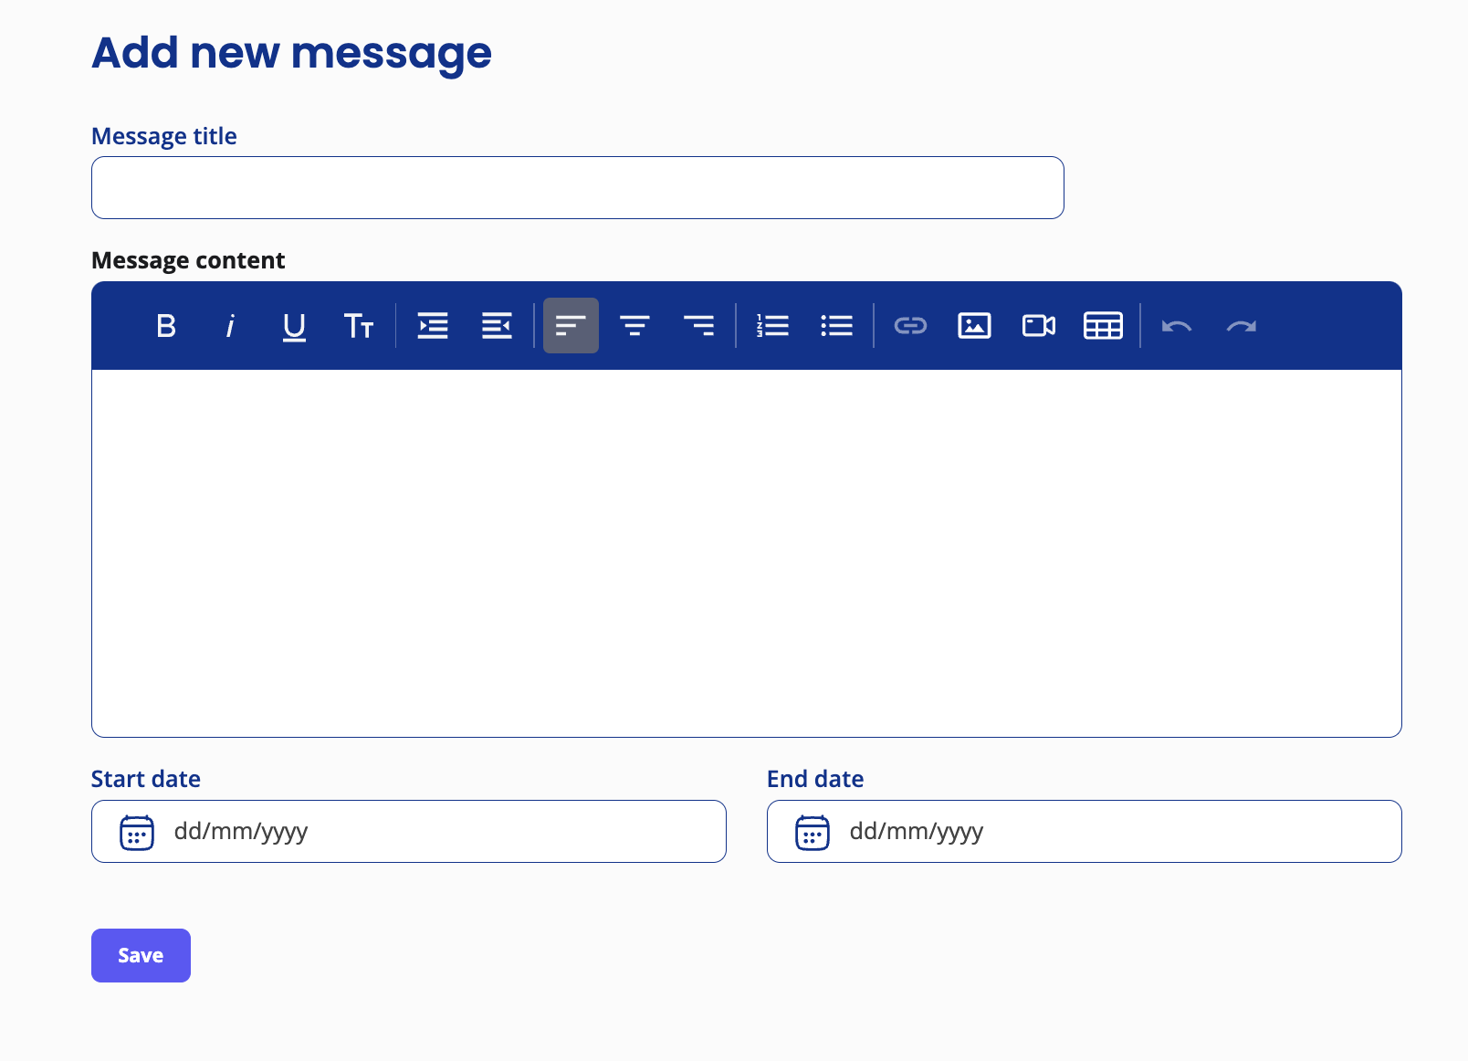
Task: Insert a bulleted list
Action: click(836, 325)
